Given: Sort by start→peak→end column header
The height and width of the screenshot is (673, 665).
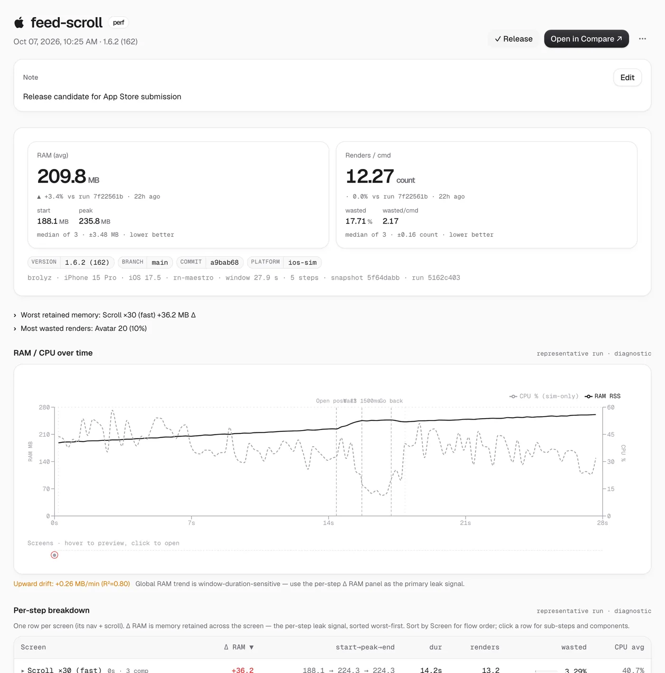Looking at the screenshot, I should click(365, 647).
